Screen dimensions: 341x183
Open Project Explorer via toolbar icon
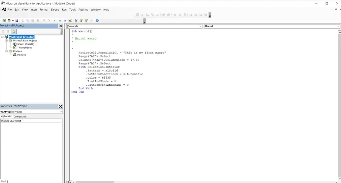[76, 21]
